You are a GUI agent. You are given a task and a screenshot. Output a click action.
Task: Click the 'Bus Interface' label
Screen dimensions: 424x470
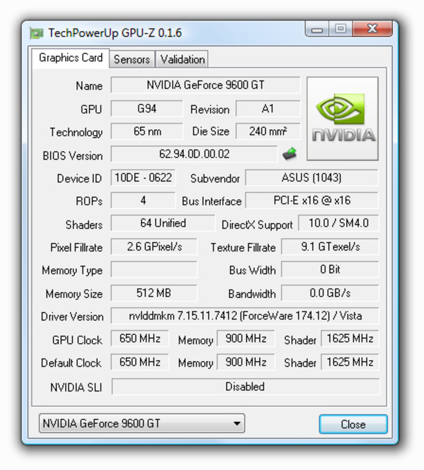212,201
